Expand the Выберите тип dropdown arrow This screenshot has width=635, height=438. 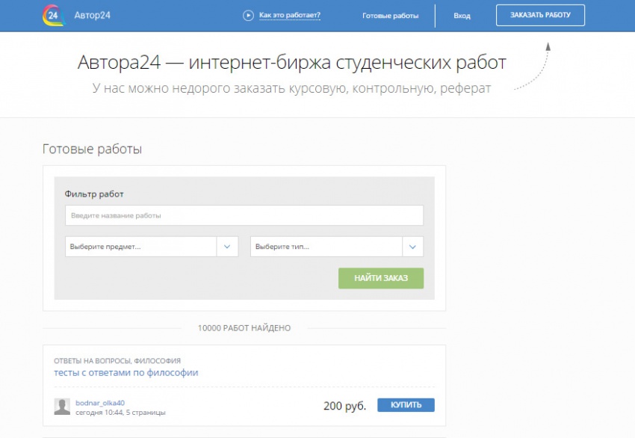click(x=412, y=247)
